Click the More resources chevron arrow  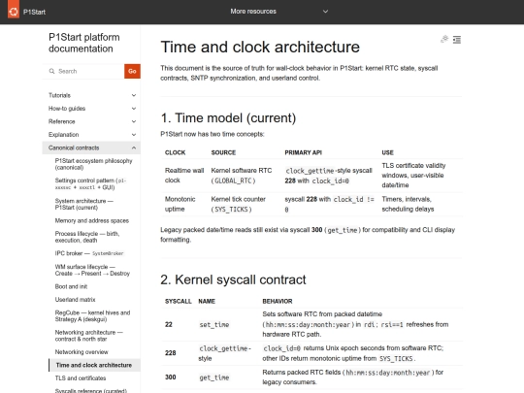click(x=325, y=12)
